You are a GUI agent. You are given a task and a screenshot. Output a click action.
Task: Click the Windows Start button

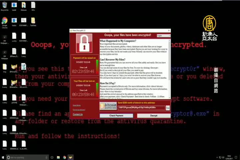3,157
